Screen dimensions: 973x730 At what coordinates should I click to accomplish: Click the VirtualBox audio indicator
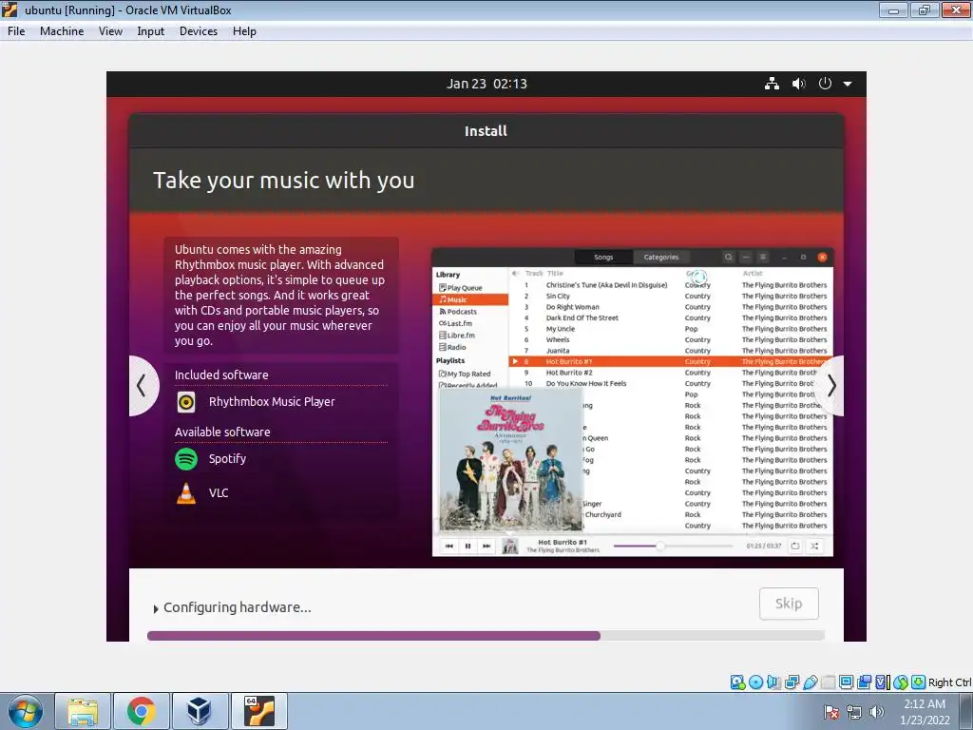click(x=773, y=682)
